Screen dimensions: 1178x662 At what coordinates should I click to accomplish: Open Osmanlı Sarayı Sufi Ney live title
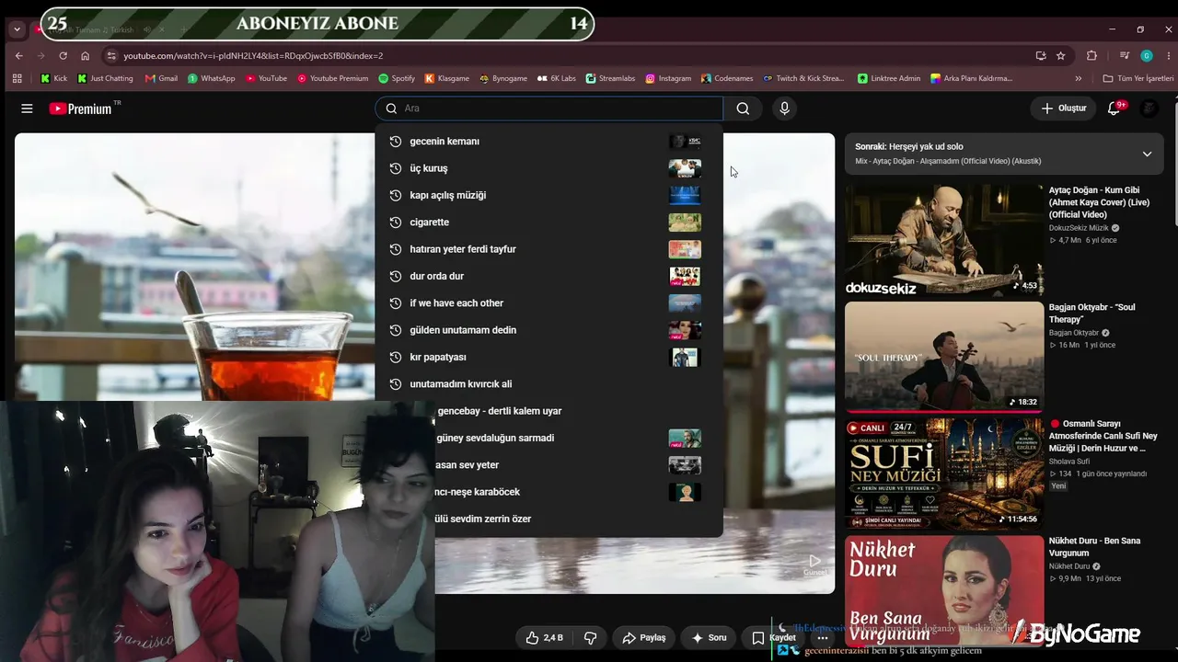[1104, 437]
